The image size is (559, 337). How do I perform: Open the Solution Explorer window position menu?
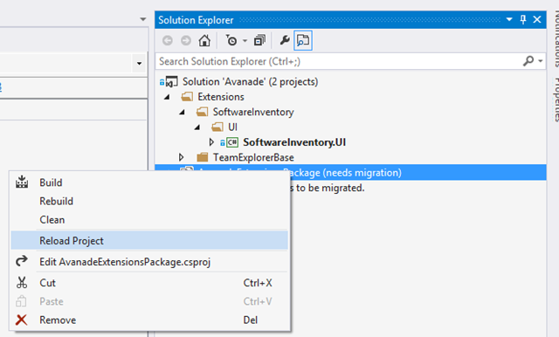[509, 19]
